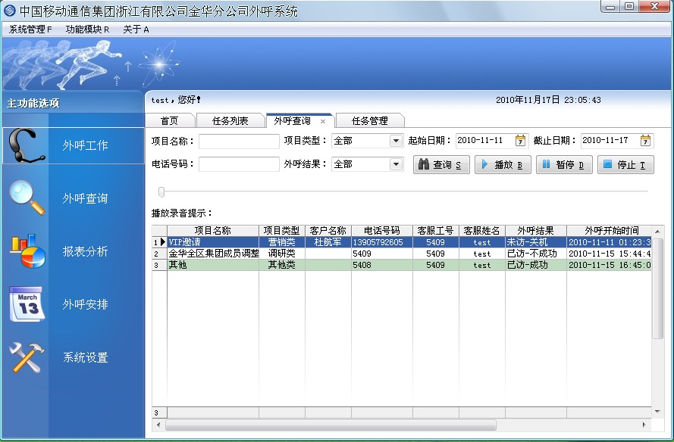Sort by 外呼结果 column header
This screenshot has width=674, height=442.
coord(535,231)
